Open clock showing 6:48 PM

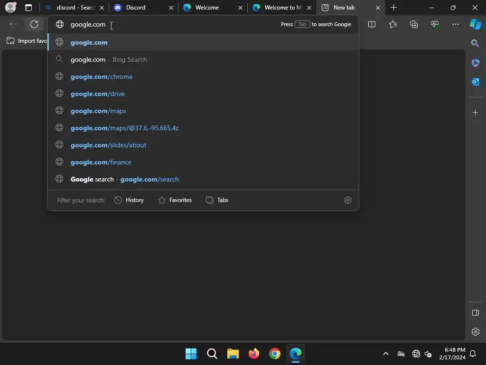tap(452, 354)
